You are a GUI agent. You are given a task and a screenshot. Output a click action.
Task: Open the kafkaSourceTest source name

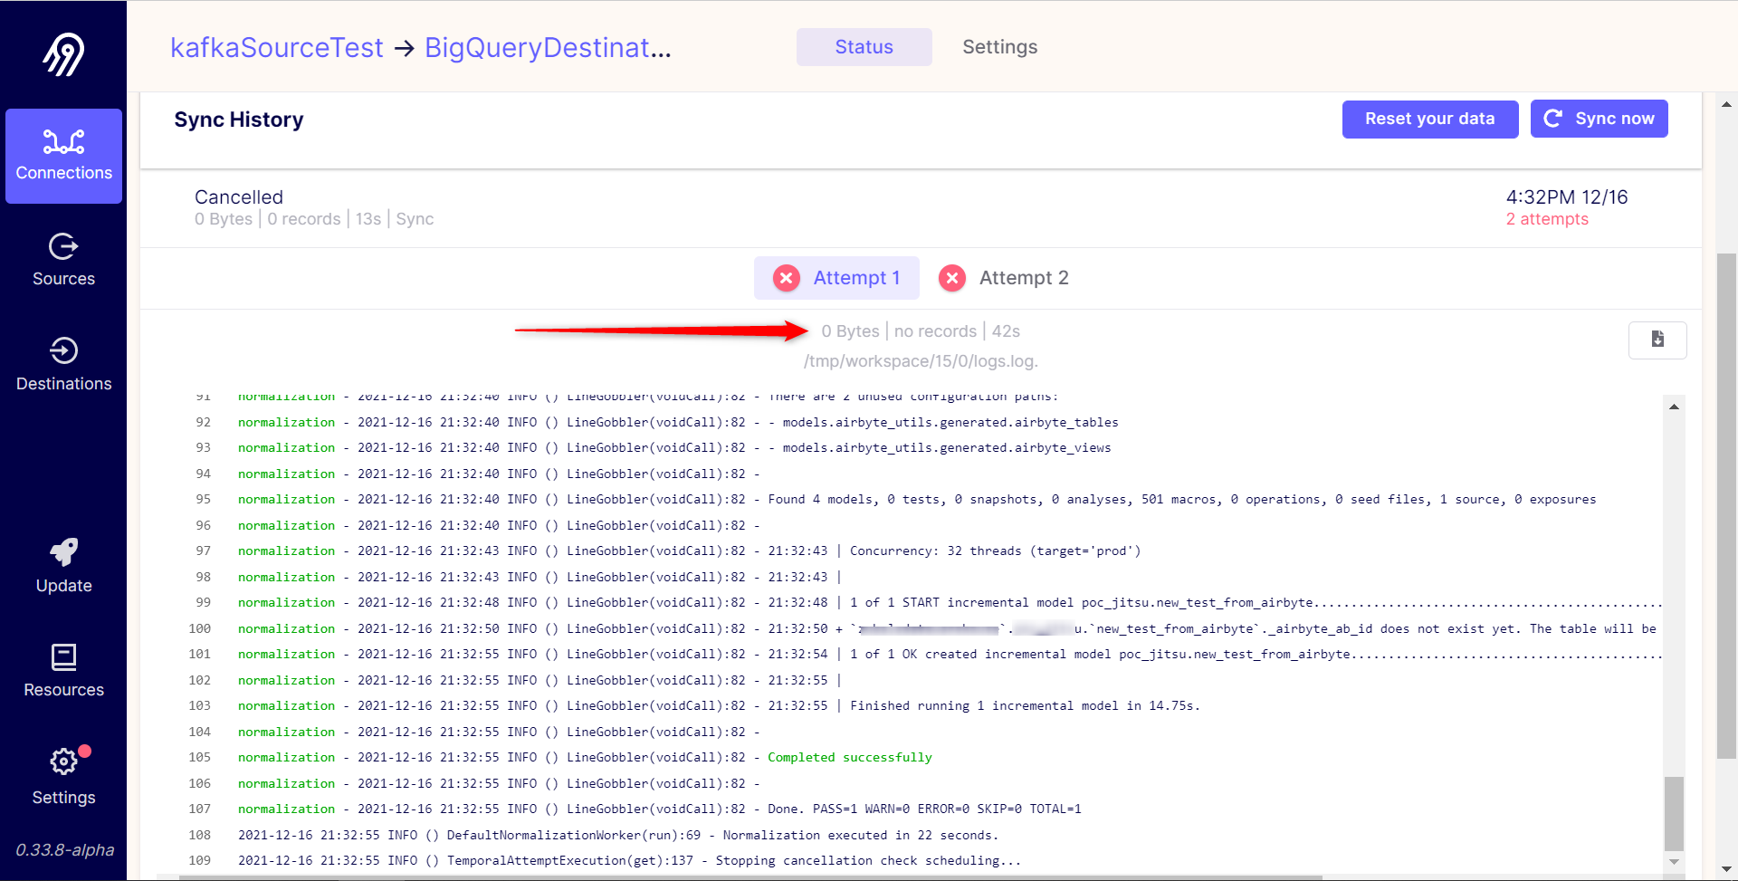pos(277,47)
